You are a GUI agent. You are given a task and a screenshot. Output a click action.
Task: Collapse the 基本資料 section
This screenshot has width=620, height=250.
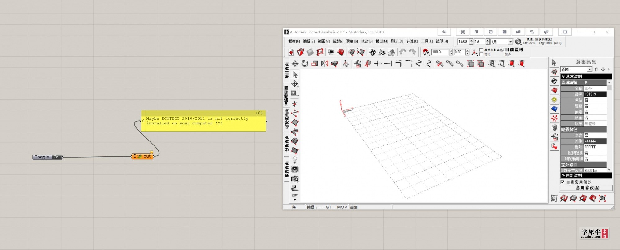586,77
